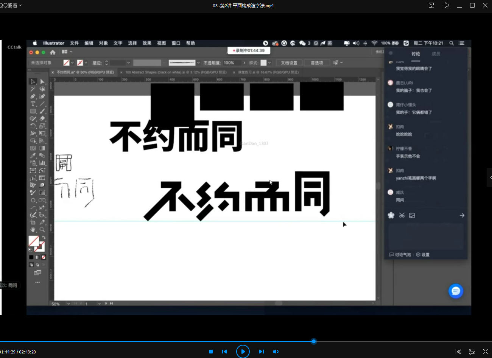Toggle fullscreen mode in the player

pos(486,352)
